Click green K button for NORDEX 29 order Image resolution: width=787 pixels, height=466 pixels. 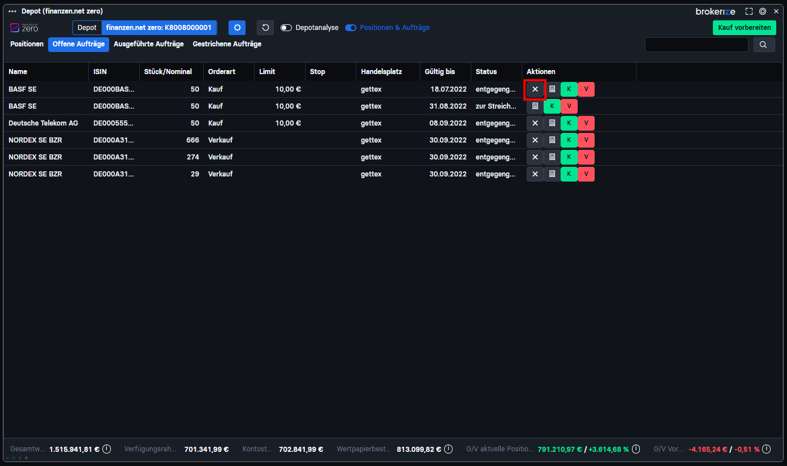tap(569, 174)
